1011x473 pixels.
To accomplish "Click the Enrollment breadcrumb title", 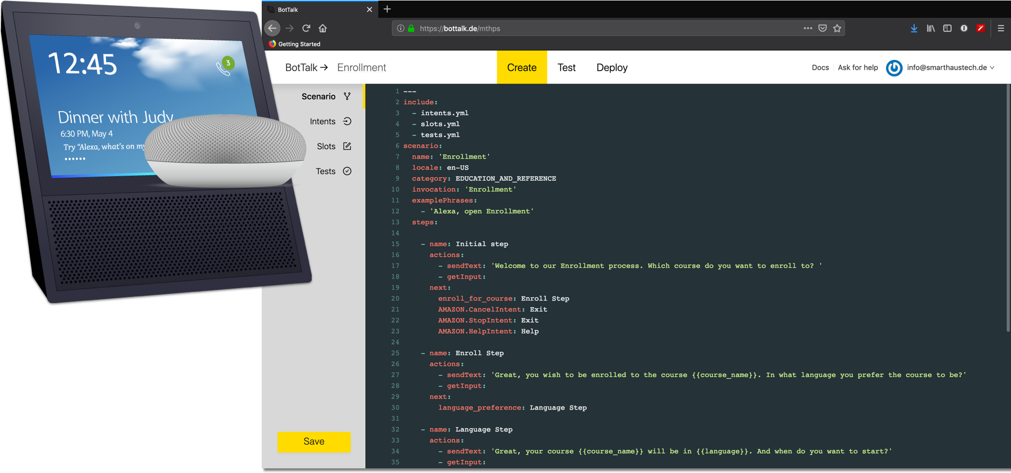I will point(362,68).
